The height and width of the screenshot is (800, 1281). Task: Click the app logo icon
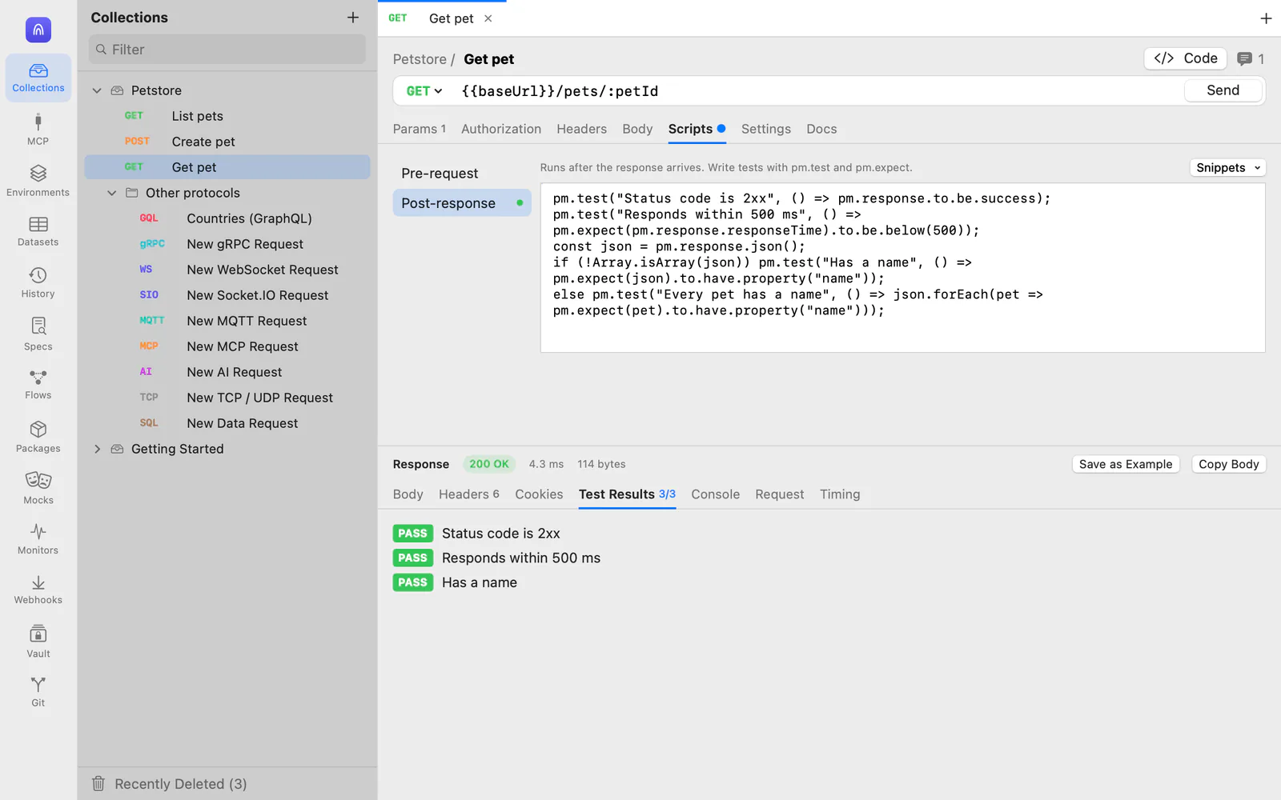coord(38,30)
